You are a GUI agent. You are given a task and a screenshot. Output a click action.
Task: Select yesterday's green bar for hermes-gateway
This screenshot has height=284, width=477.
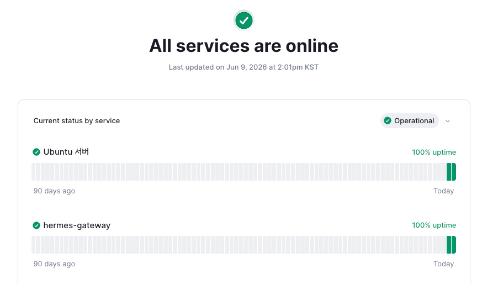coord(449,245)
